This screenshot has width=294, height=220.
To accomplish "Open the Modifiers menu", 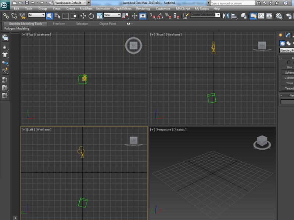I will [86, 8].
